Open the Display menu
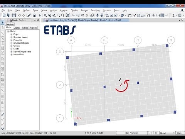The image size is (185, 139). coord(74,10)
